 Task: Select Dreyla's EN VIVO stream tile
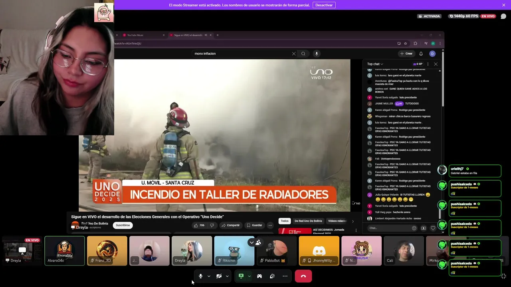click(22, 251)
